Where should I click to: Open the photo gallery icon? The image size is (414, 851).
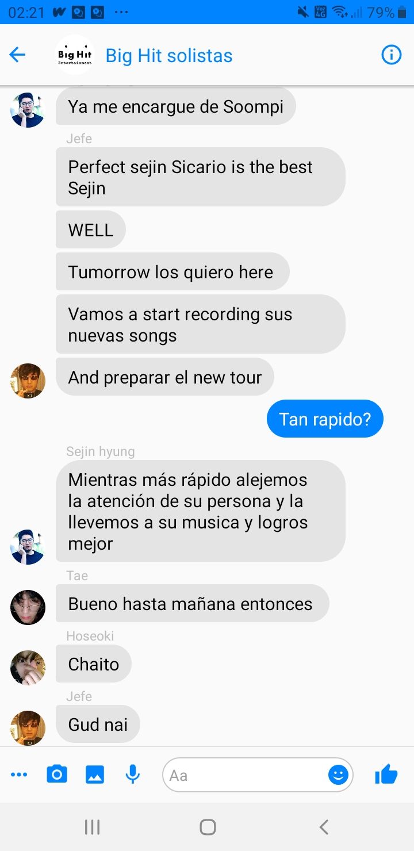95,775
